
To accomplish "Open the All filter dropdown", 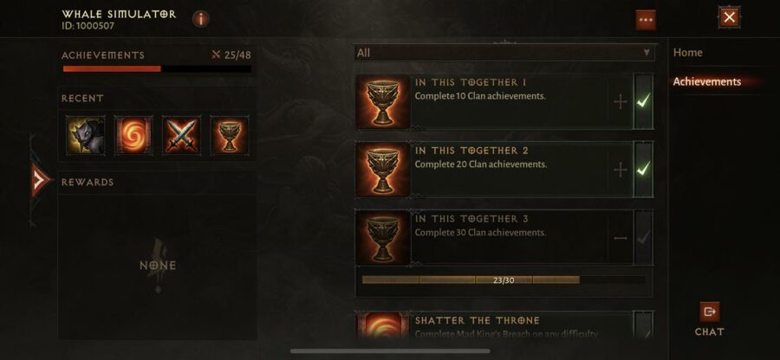I will click(504, 53).
